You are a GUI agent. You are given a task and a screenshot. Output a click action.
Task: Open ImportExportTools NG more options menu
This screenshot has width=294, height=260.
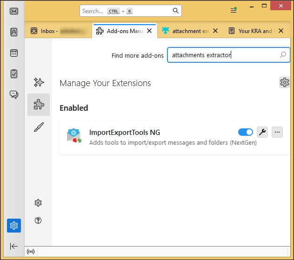[277, 132]
